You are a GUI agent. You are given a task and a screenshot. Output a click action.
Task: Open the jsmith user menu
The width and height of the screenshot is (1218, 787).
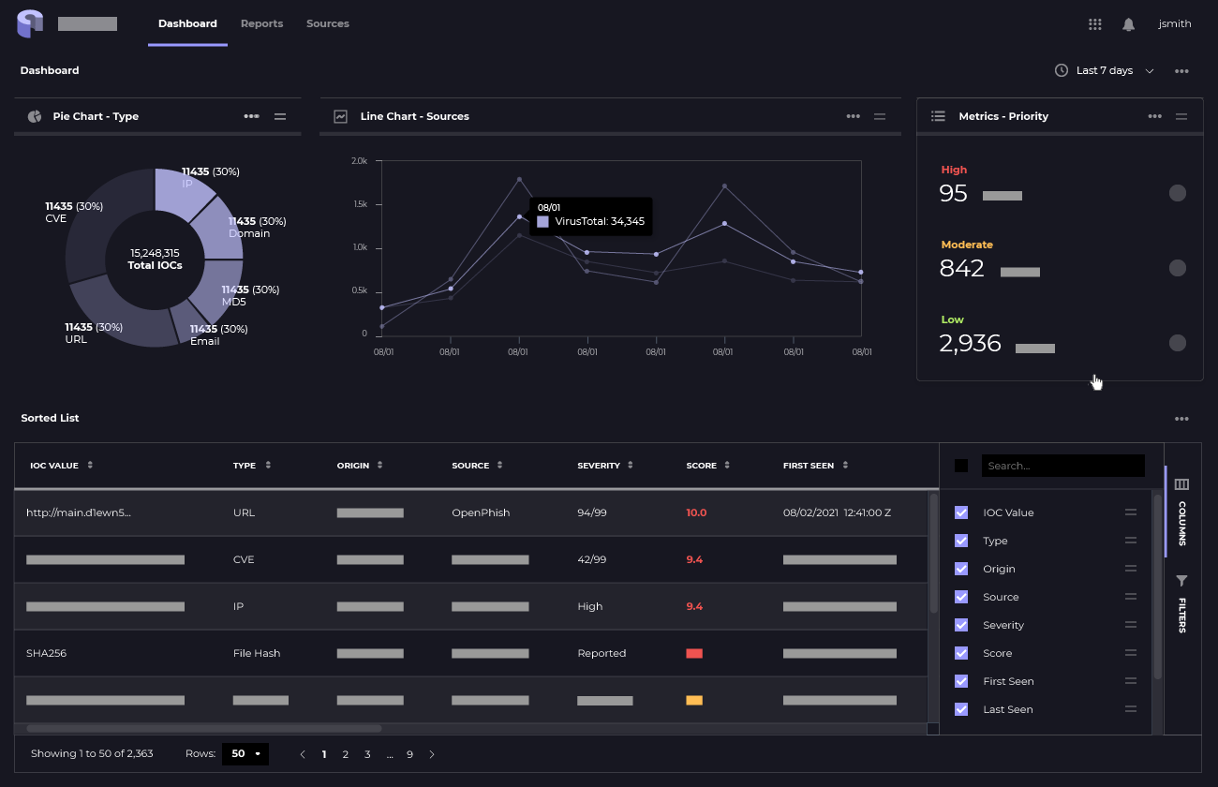coord(1175,23)
